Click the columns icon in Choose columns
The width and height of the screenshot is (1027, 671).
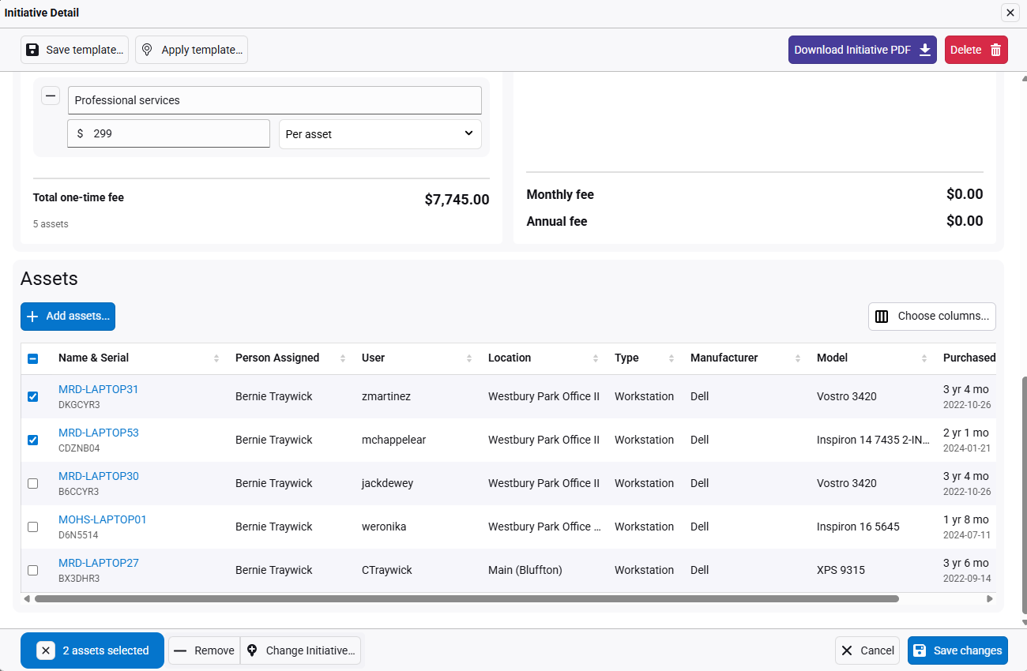882,316
